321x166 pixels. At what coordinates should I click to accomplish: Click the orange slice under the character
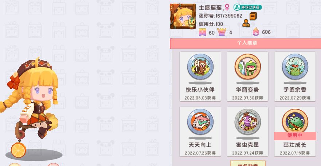18,150
